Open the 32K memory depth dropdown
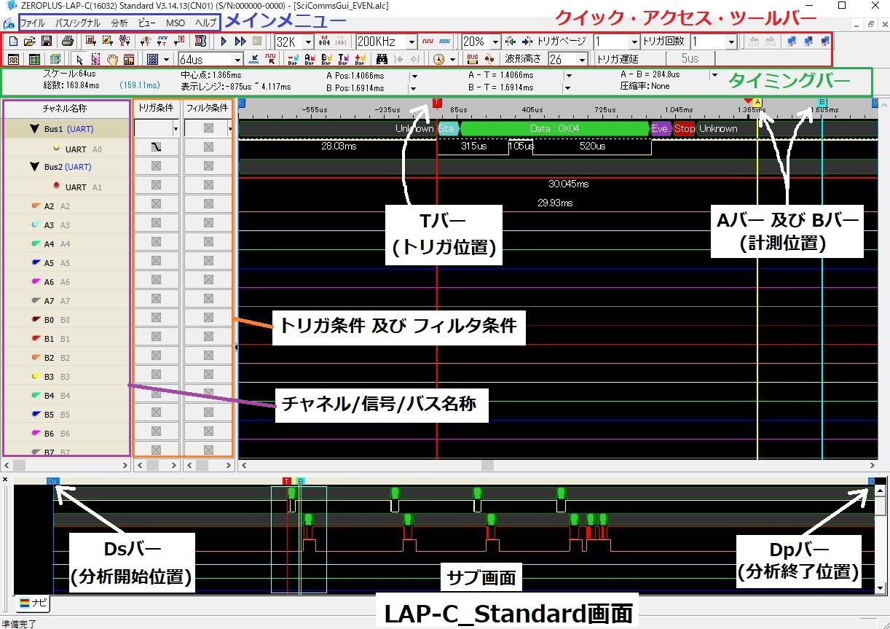 click(x=307, y=42)
